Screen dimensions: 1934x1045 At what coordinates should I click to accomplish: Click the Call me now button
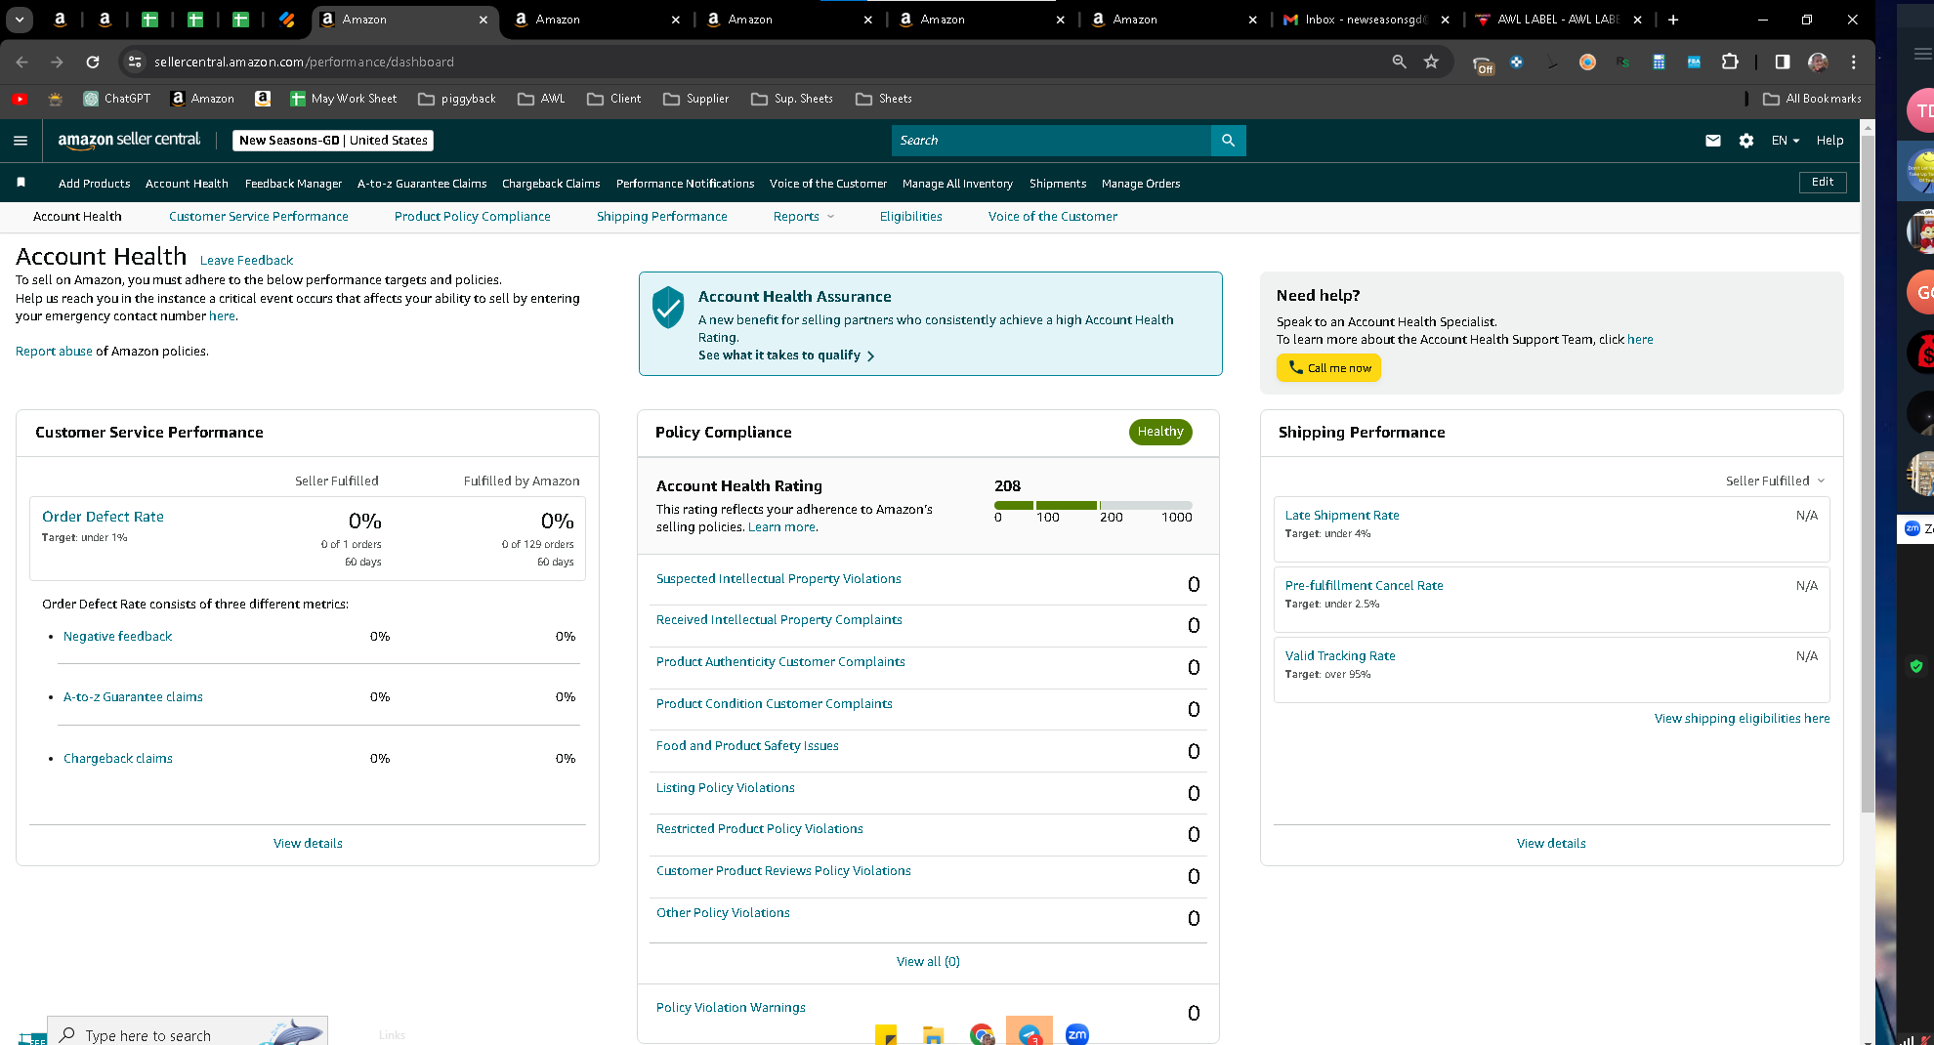(1328, 368)
